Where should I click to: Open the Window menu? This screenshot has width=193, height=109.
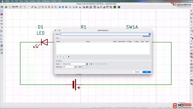pos(54,1)
